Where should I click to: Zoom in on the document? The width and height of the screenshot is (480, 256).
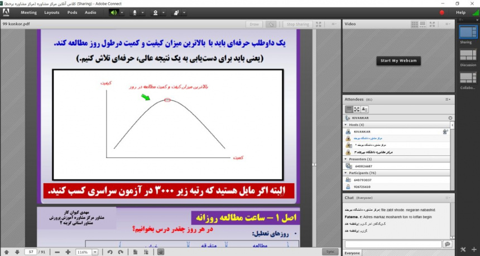(68, 252)
